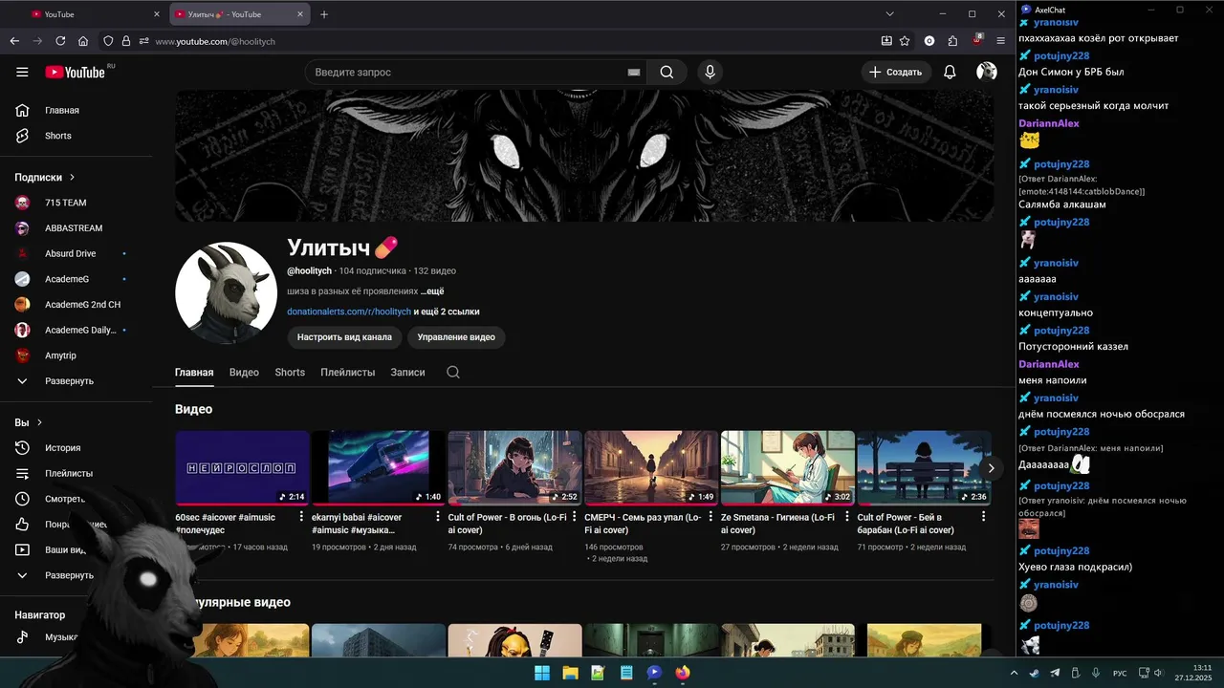
Task: Open Firefox from the taskbar
Action: (682, 673)
